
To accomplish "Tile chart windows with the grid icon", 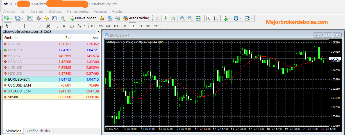I will 198,18.
